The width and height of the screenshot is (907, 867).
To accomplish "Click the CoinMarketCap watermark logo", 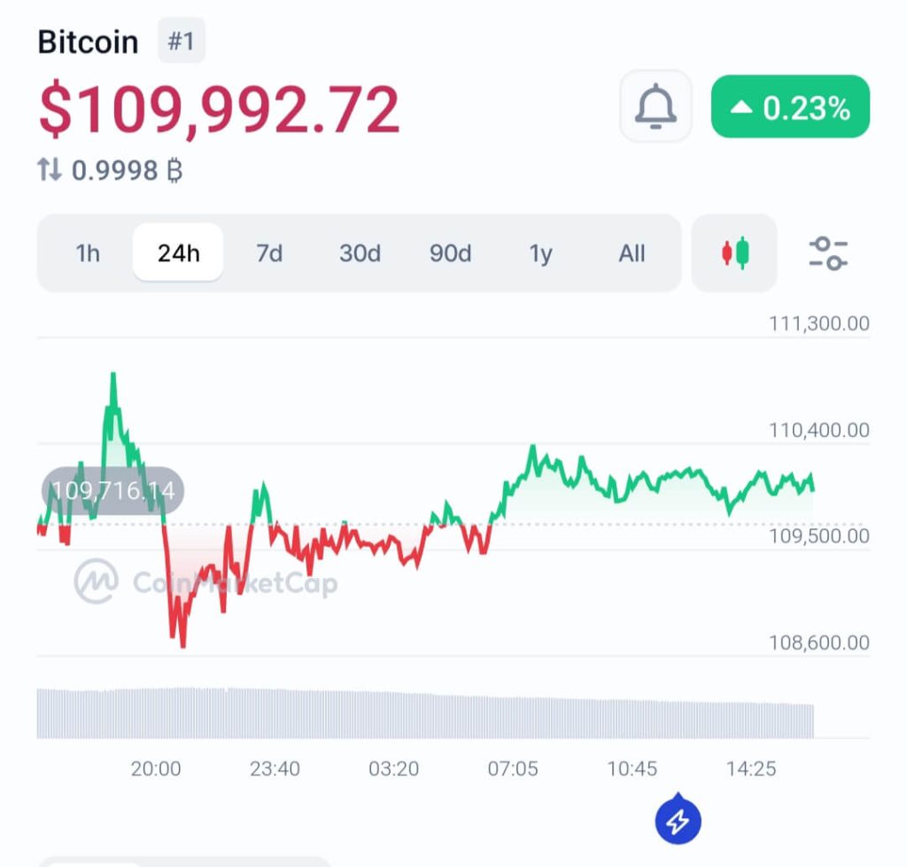I will click(x=96, y=581).
